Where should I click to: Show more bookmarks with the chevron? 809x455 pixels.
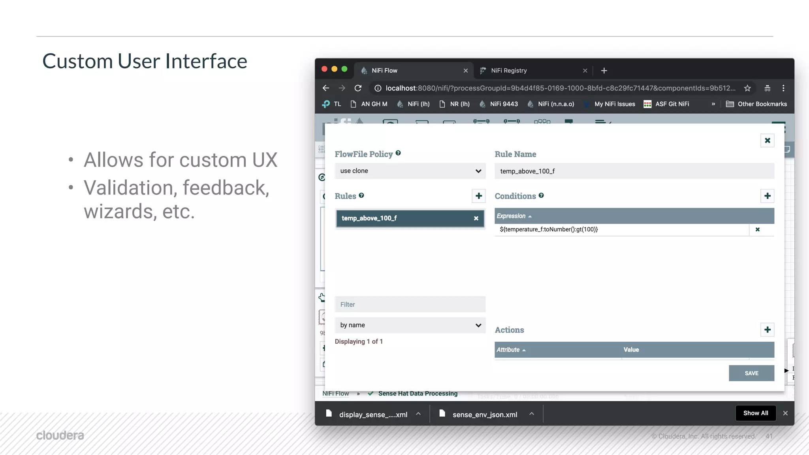(713, 104)
